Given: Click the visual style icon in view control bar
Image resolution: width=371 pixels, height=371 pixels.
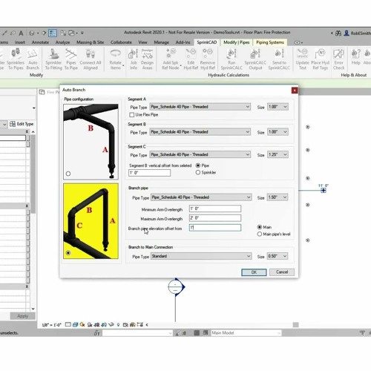Looking at the screenshot, I should 76,324.
